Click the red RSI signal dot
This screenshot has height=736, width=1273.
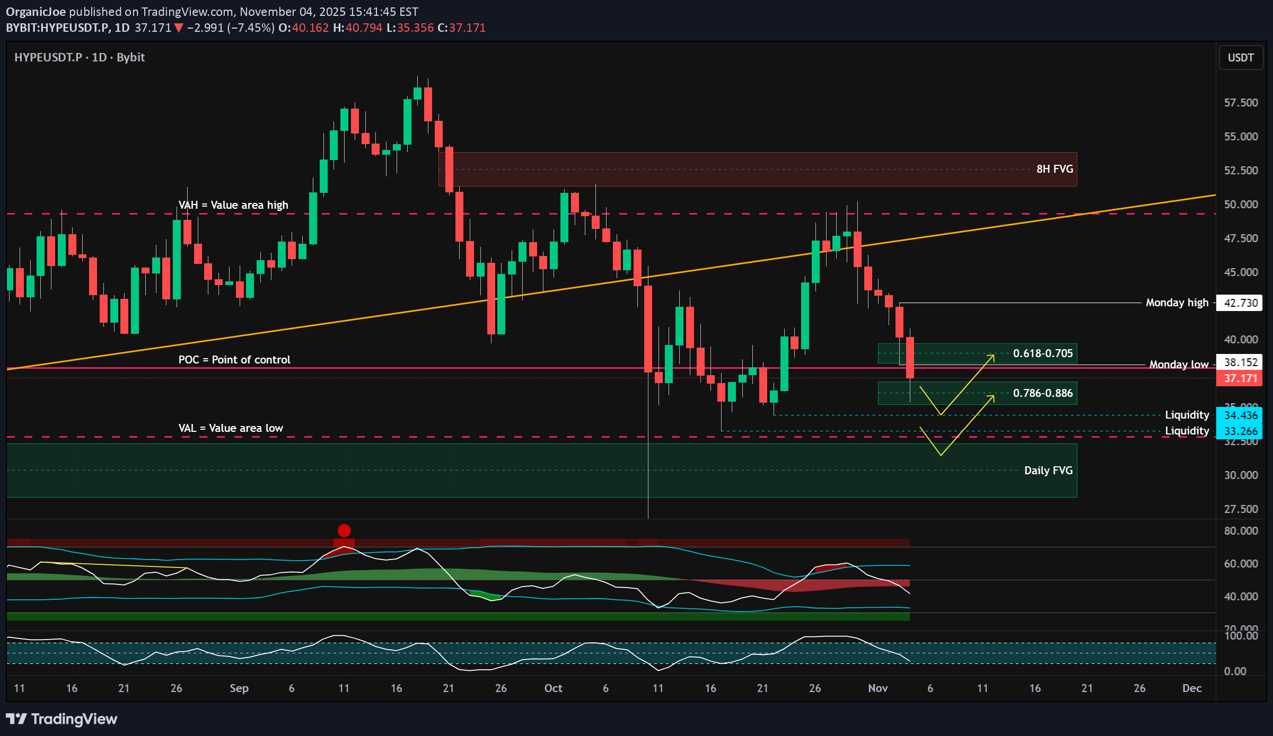coord(344,530)
